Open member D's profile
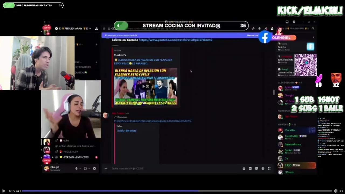Image resolution: width=345 pixels, height=194 pixels. 296,158
